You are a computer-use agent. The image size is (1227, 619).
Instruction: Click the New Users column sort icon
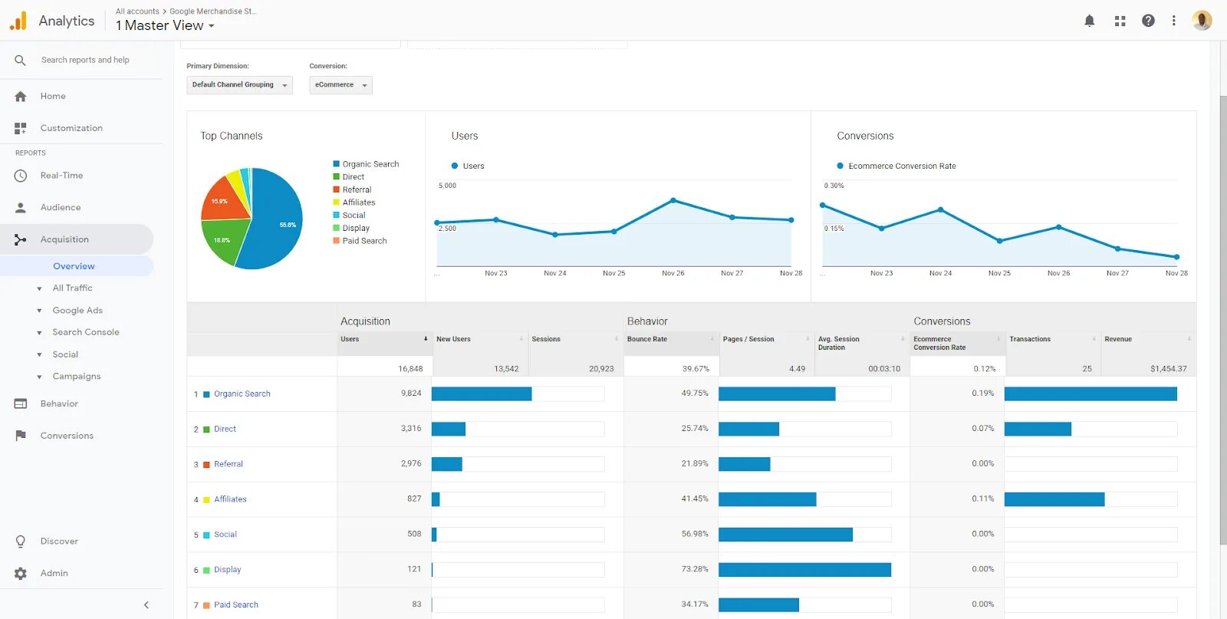coord(521,339)
